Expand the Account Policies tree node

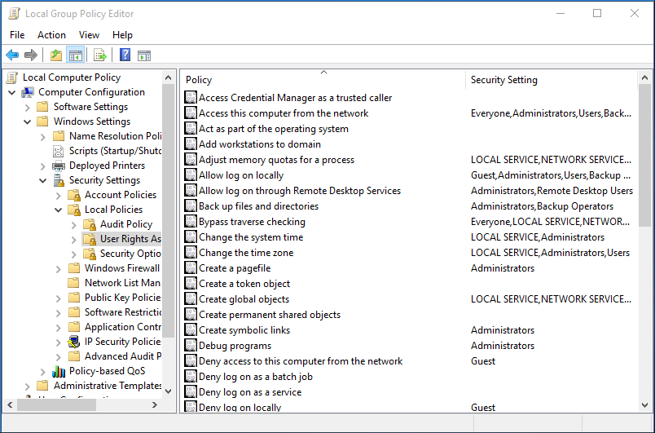(59, 195)
